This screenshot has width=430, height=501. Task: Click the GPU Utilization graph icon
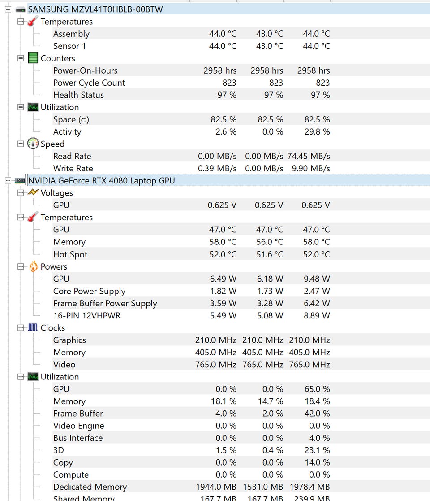pos(33,377)
